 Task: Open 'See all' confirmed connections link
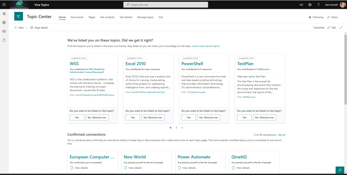tap(282, 135)
